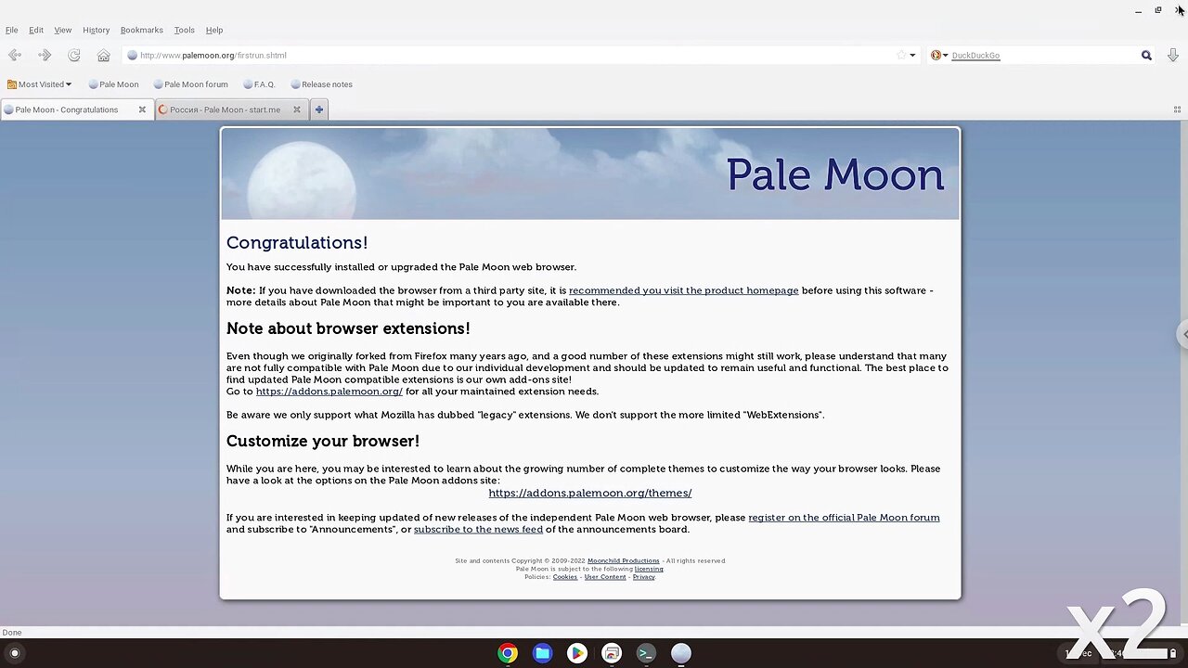Launch Chrome from the shelf
The width and height of the screenshot is (1188, 668).
coord(508,653)
